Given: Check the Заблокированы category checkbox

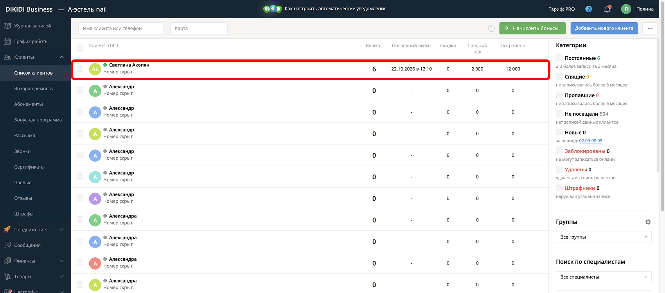Looking at the screenshot, I should point(559,151).
